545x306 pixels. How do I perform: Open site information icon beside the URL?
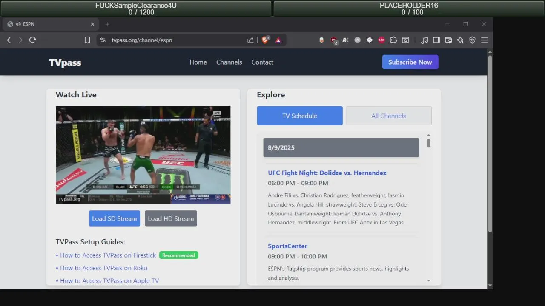pos(103,40)
